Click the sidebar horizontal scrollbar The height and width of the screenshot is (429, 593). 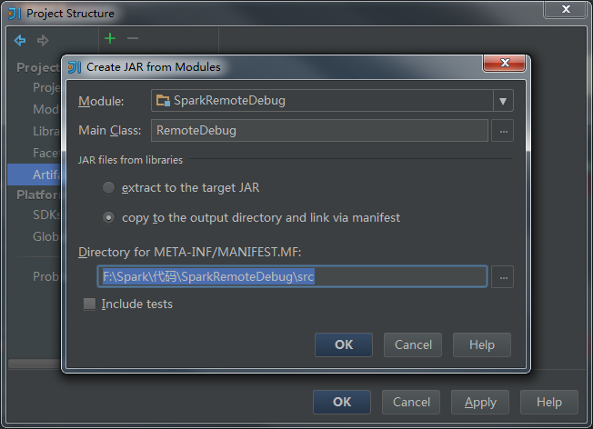tap(35, 364)
